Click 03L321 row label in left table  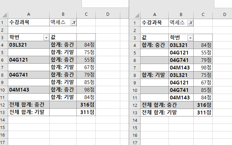[29, 45]
